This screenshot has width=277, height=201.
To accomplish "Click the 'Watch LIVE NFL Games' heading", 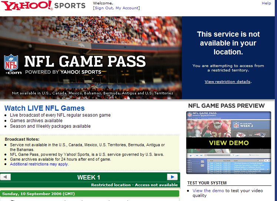I will click(x=44, y=108).
